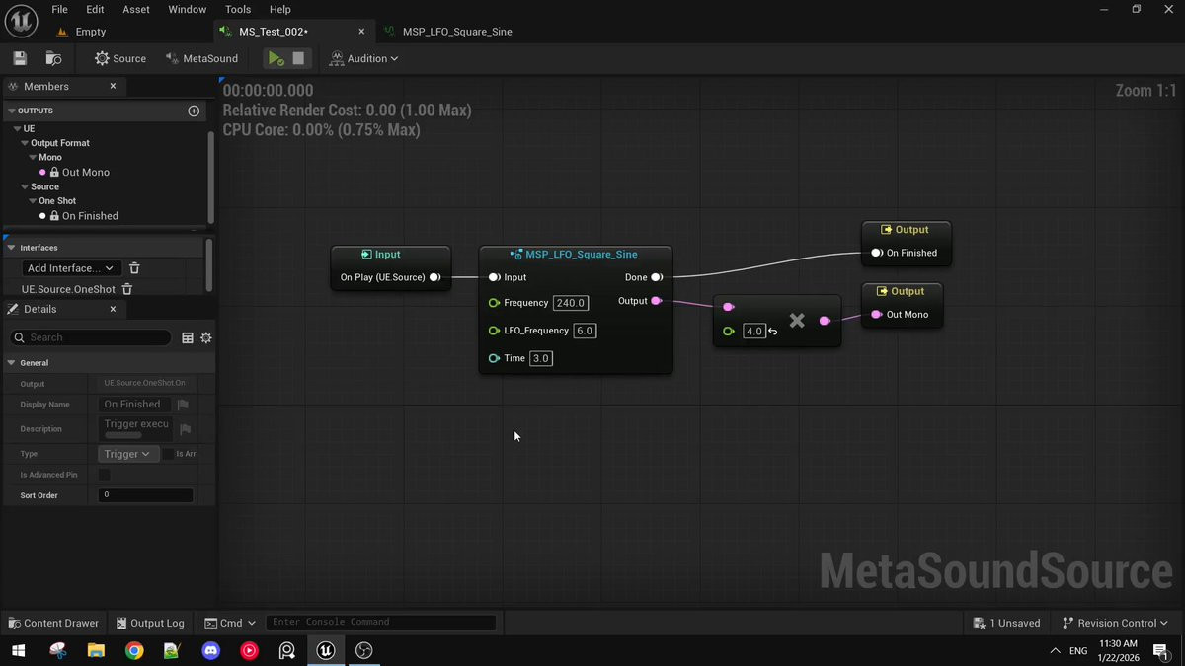
Task: Toggle the Details property matrix view icon
Action: click(x=188, y=337)
